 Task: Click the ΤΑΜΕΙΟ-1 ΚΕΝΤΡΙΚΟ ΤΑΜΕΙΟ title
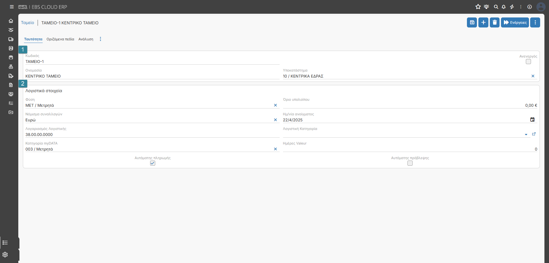point(70,23)
